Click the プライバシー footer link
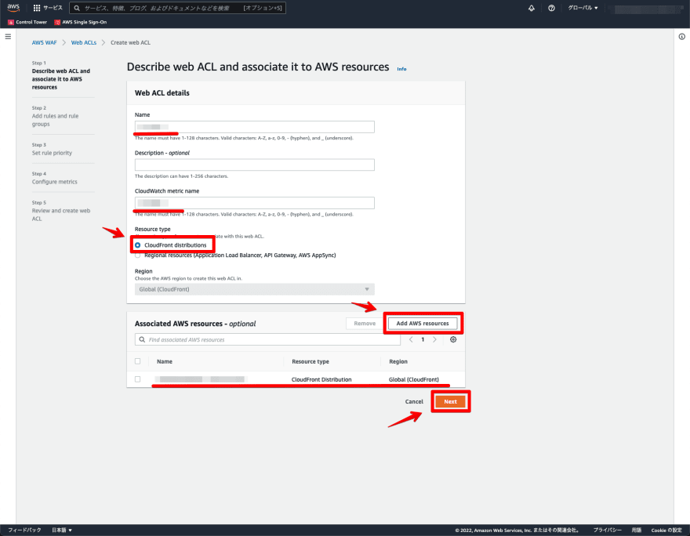The image size is (690, 536). coord(607,530)
